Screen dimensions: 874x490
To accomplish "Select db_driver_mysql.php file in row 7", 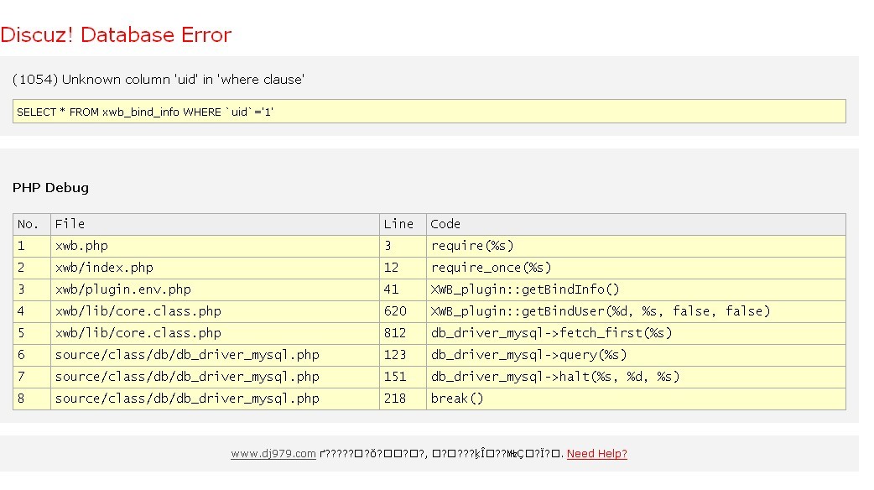I will tap(216, 376).
